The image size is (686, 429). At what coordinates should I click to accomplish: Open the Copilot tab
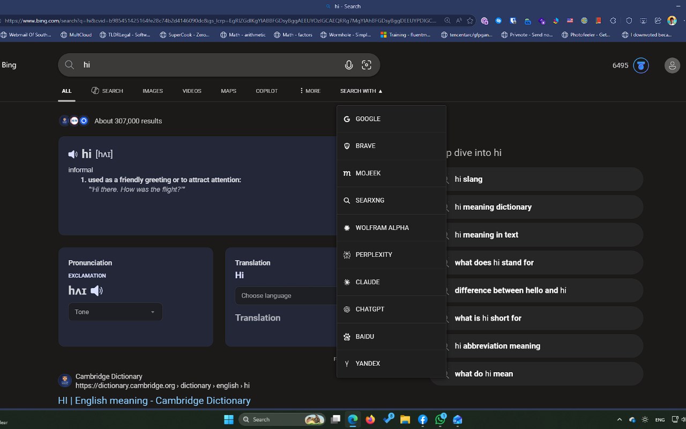[x=267, y=91]
